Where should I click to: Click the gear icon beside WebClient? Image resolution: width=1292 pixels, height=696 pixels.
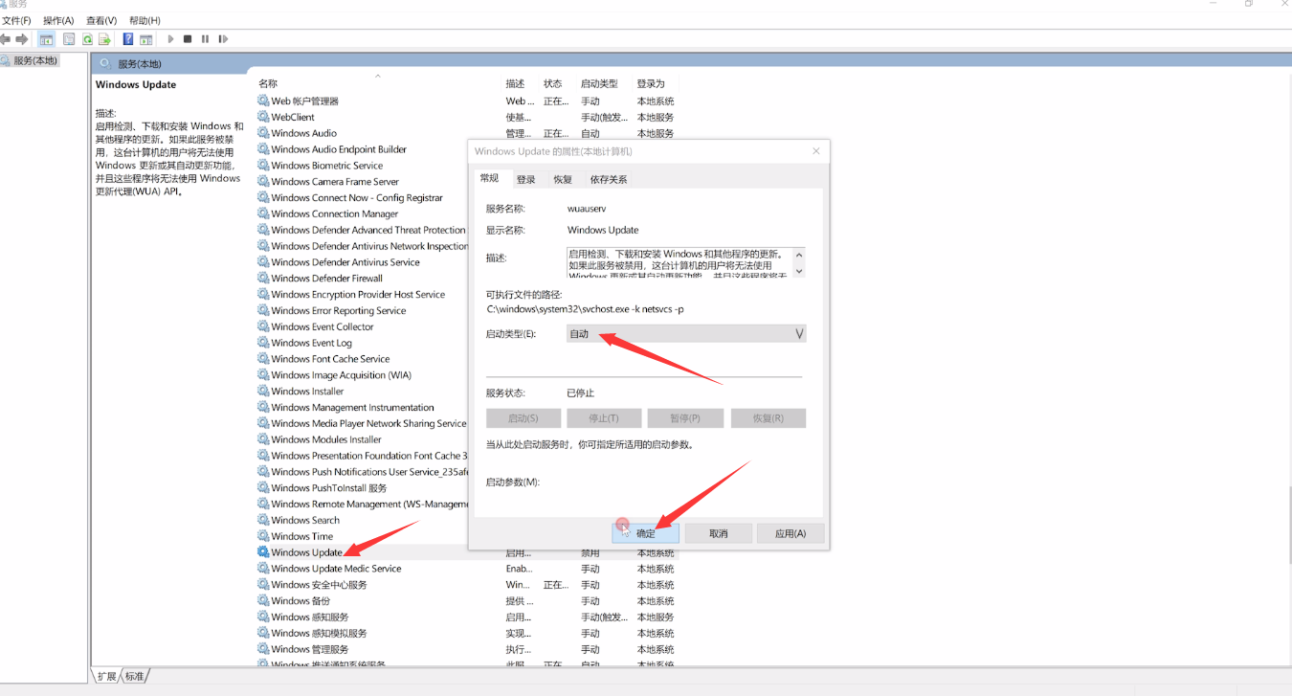pyautogui.click(x=263, y=117)
